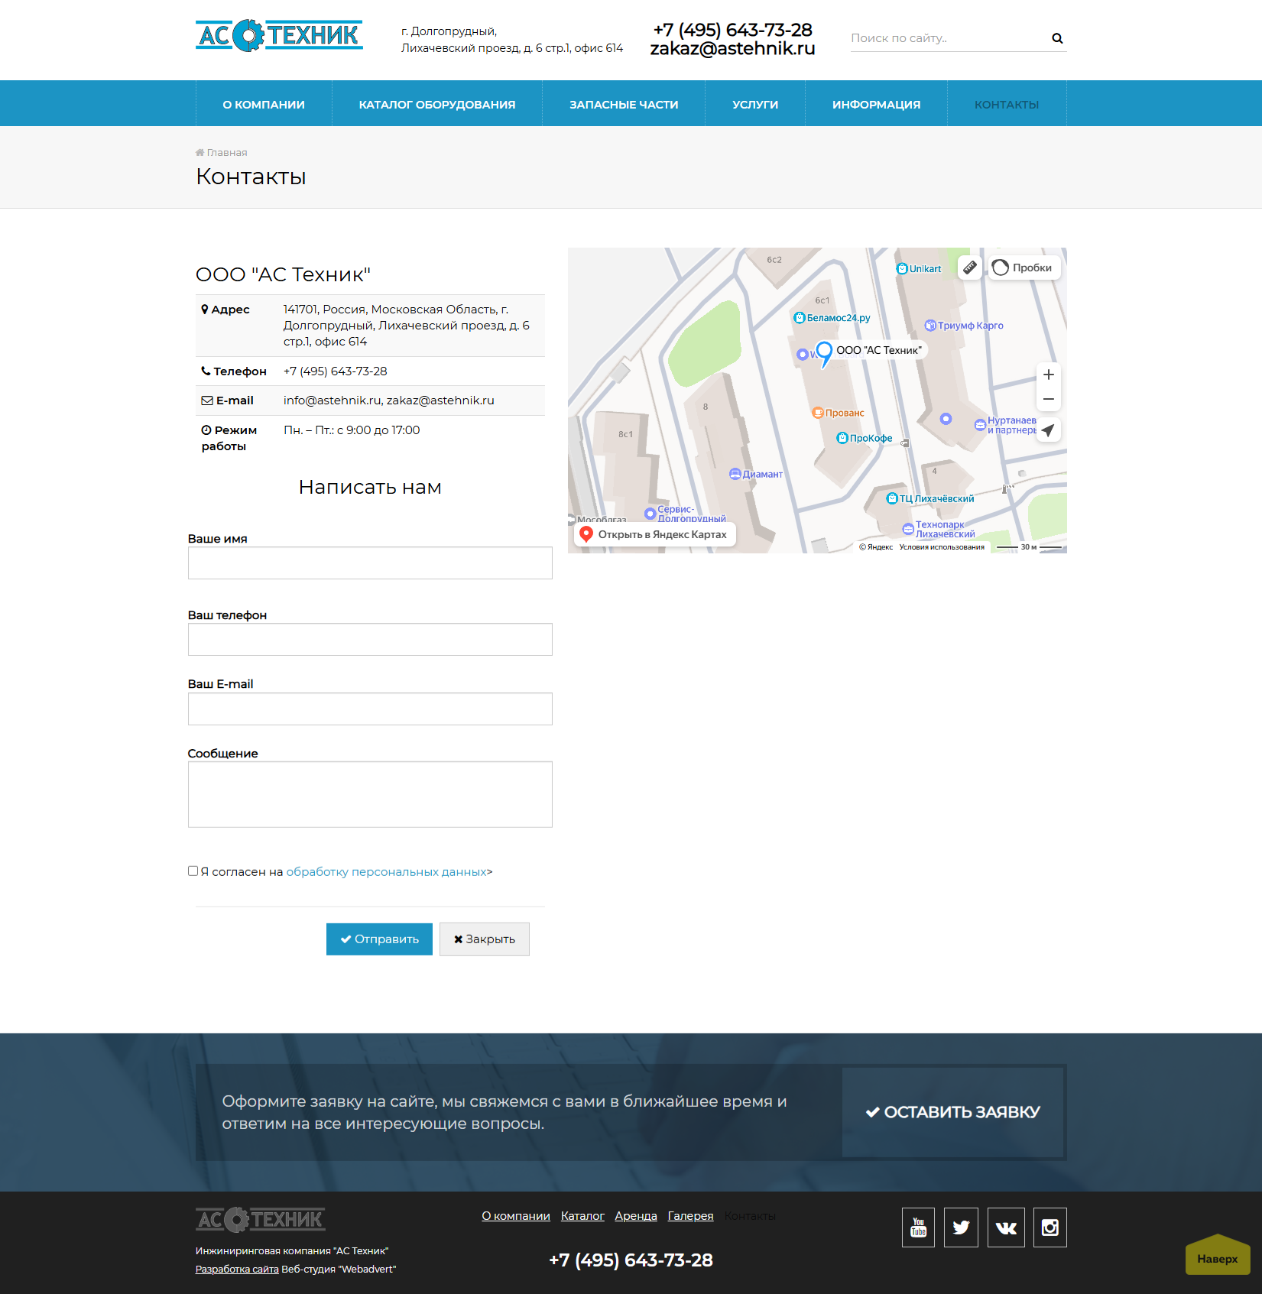Viewport: 1262px width, 1294px height.
Task: Check the personal data consent checkbox
Action: click(x=193, y=871)
